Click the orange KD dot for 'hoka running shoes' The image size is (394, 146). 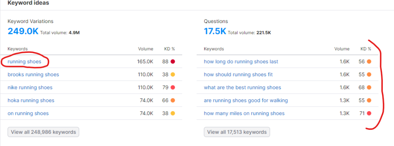click(173, 101)
